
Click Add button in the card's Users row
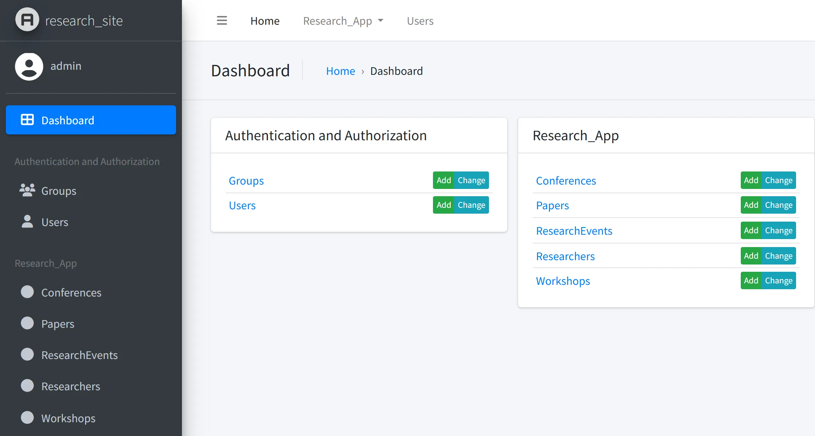(x=444, y=205)
